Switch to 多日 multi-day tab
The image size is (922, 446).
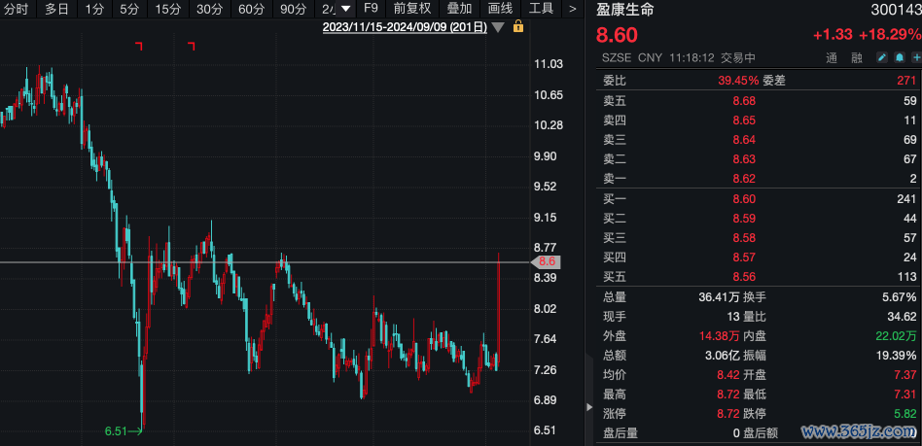(56, 9)
